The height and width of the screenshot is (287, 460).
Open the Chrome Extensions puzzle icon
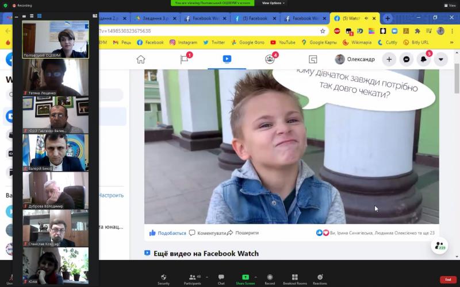pos(417,31)
